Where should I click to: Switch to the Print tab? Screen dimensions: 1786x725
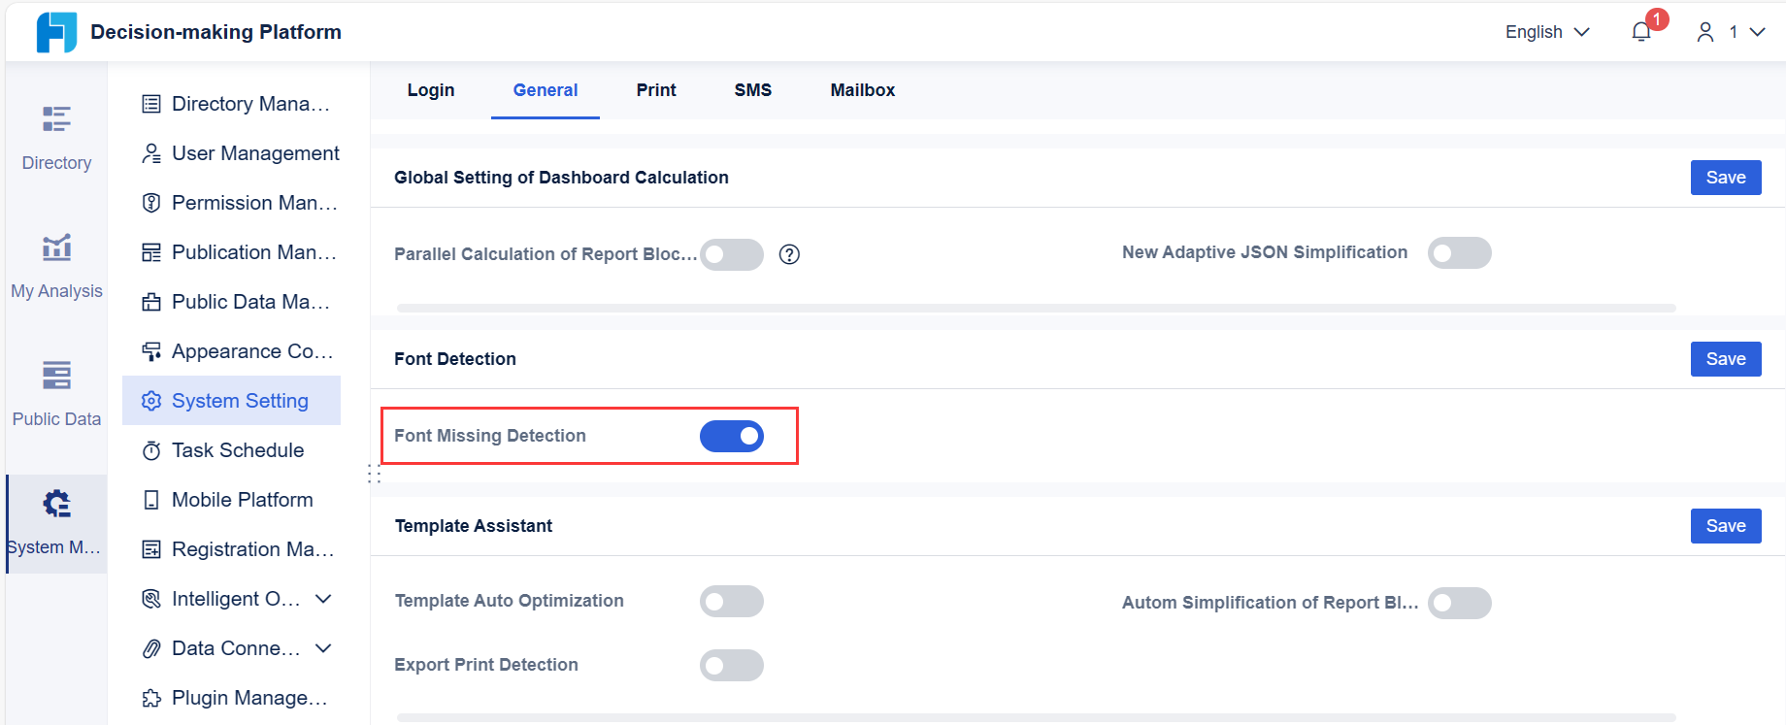[656, 89]
